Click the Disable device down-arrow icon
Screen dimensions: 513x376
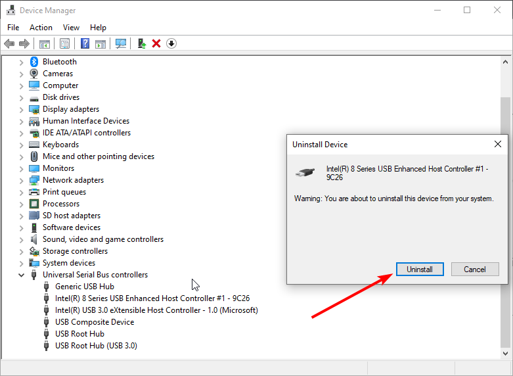click(x=171, y=43)
